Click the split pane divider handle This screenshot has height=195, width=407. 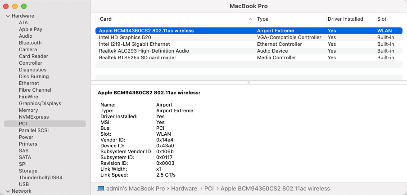[249, 83]
